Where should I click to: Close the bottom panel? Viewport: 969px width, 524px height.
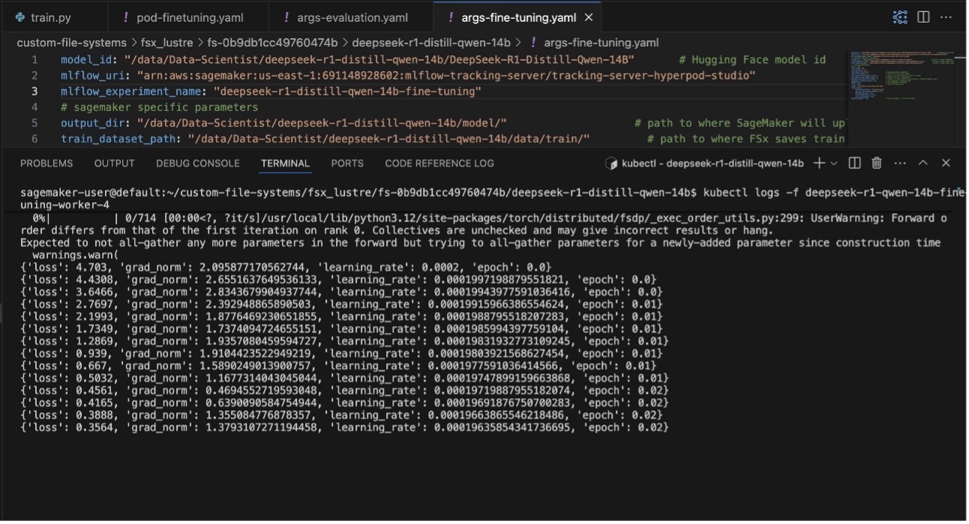point(946,163)
